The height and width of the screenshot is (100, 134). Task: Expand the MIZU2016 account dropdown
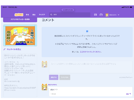[118, 15]
